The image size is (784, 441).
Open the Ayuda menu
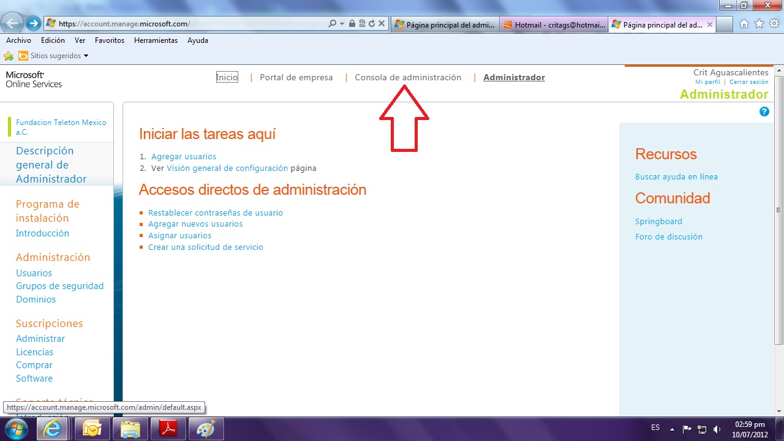click(198, 40)
